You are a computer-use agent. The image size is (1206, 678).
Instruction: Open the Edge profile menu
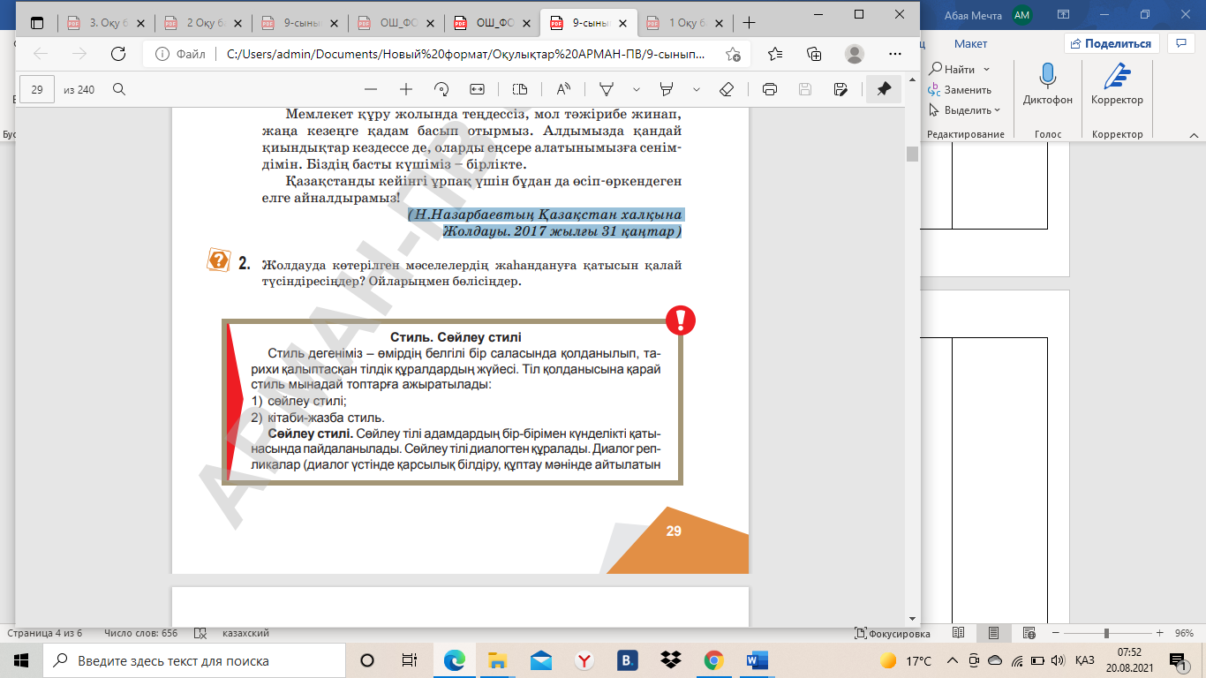pos(854,54)
